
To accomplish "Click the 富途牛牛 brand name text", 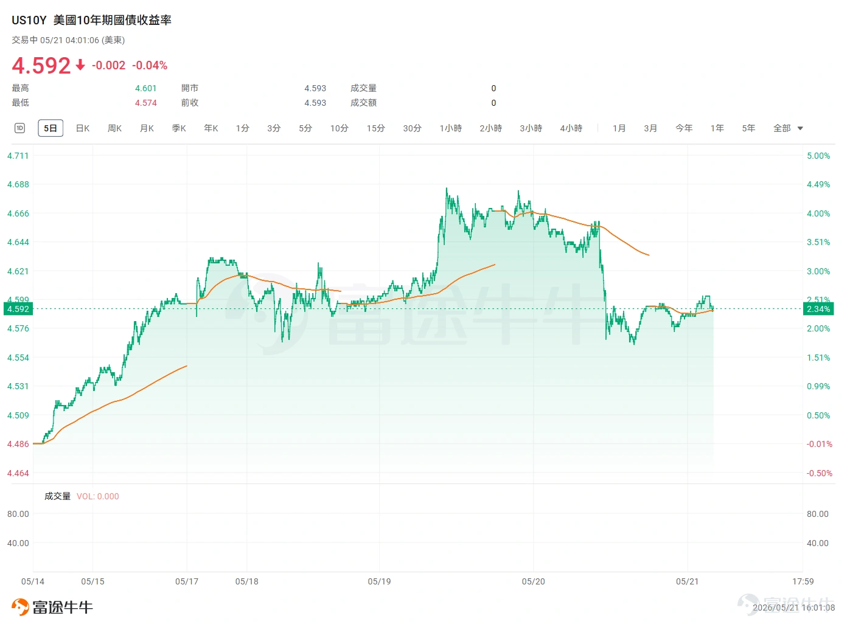I will pos(63,608).
